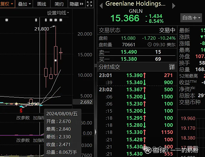Click the panel splitter grip handle

coord(96,65)
